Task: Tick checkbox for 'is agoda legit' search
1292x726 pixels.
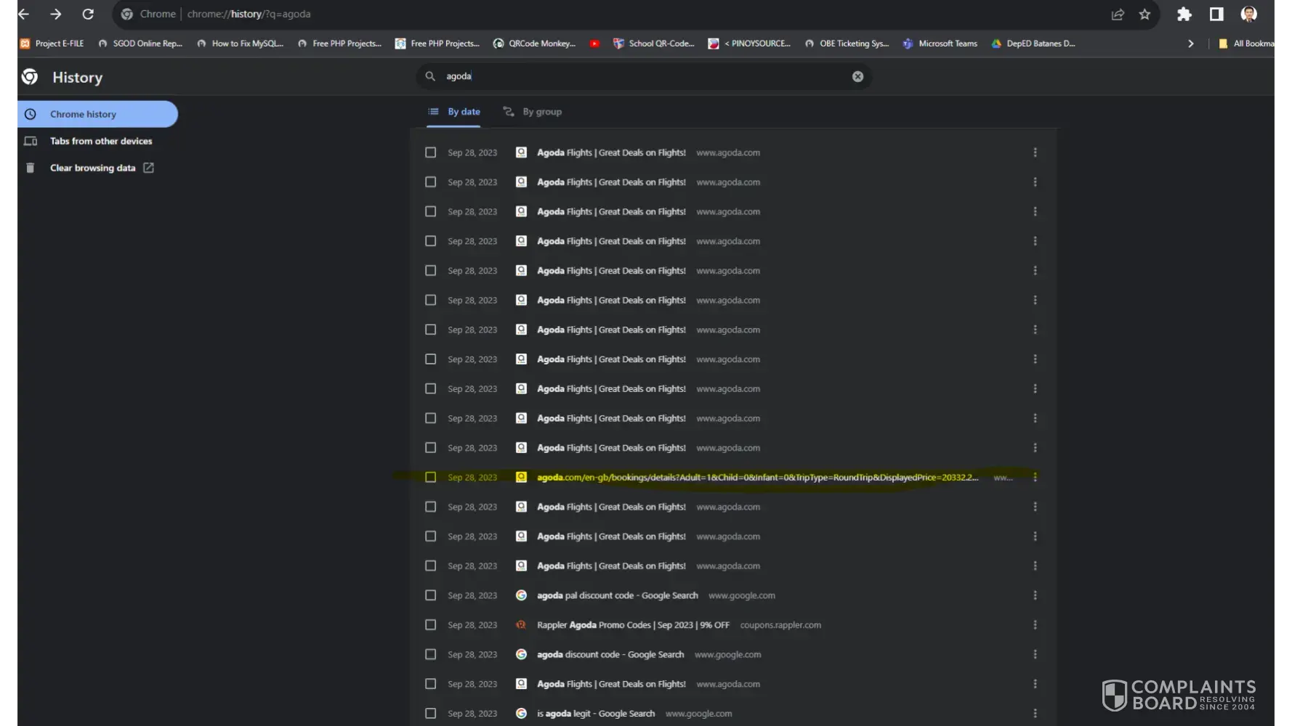Action: pyautogui.click(x=431, y=714)
